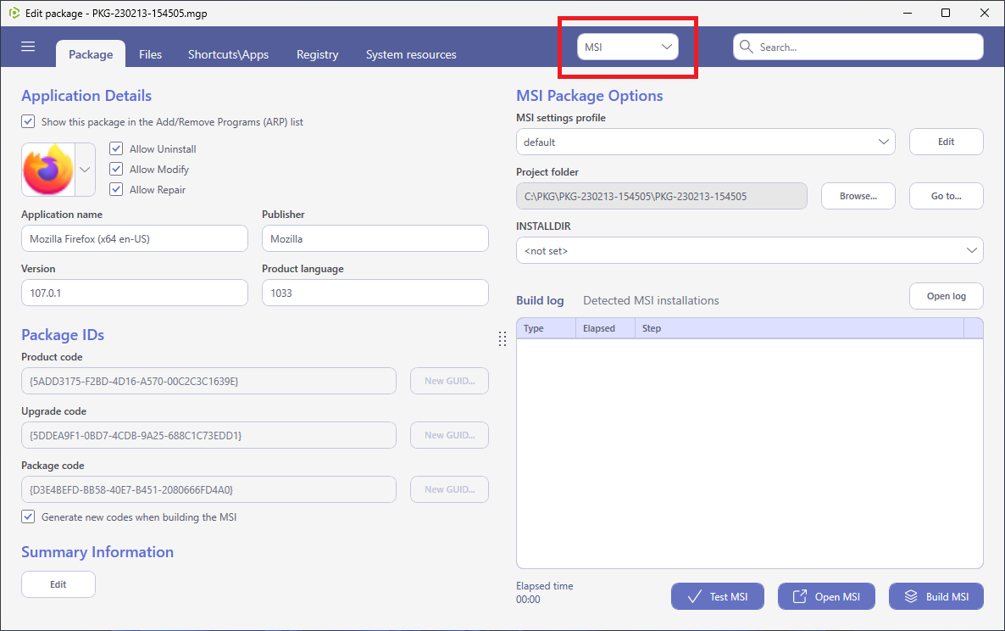Screen dimensions: 1005x631
Task: Expand the application icon dropdown arrow
Action: click(x=85, y=170)
